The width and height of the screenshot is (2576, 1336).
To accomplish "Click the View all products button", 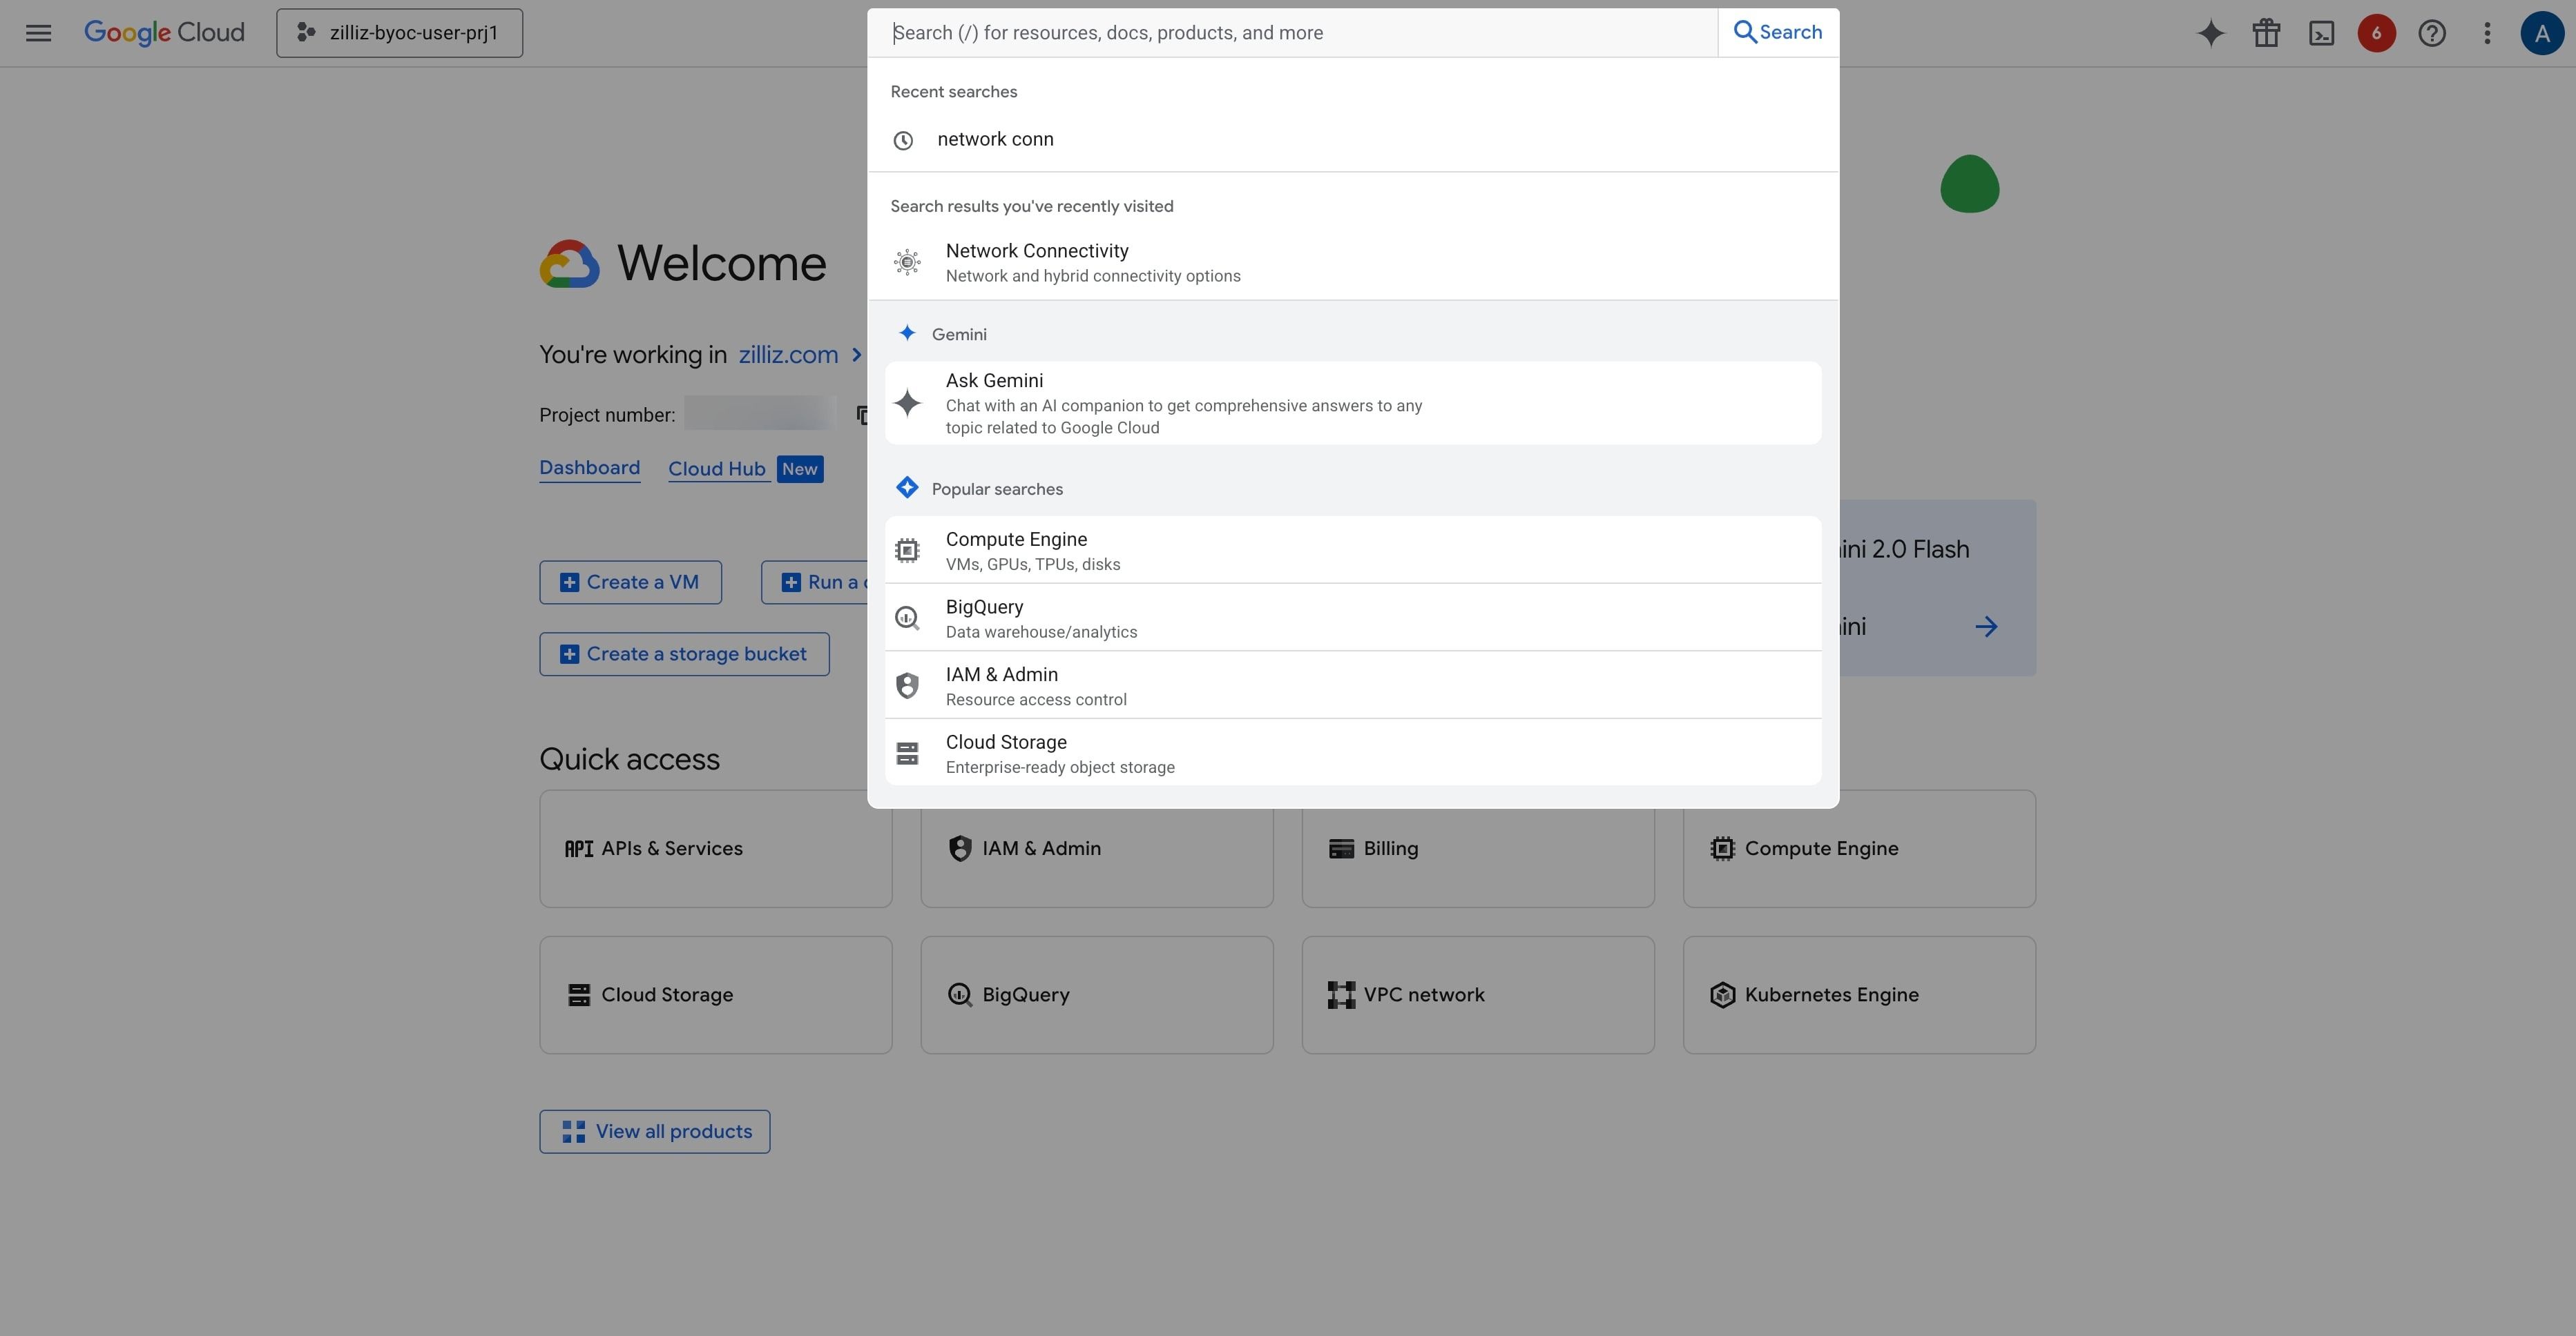I will coord(654,1131).
